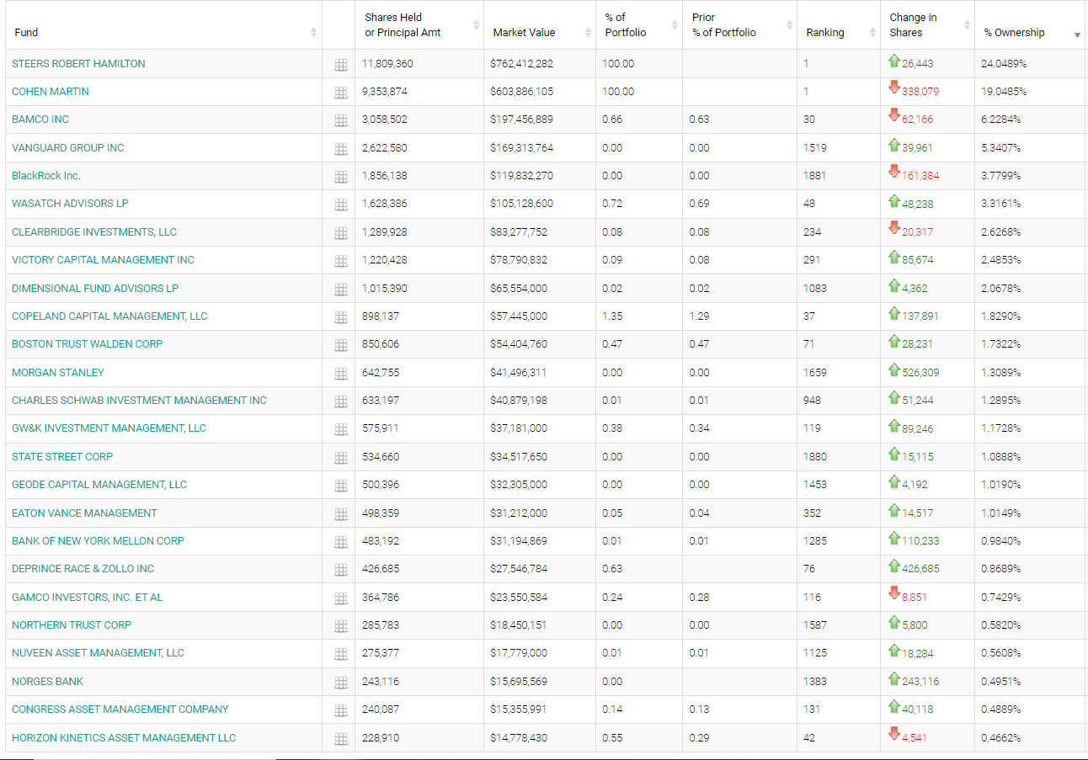The height and width of the screenshot is (760, 1088).
Task: Open MORGAN STANLEY fund link
Action: click(58, 373)
